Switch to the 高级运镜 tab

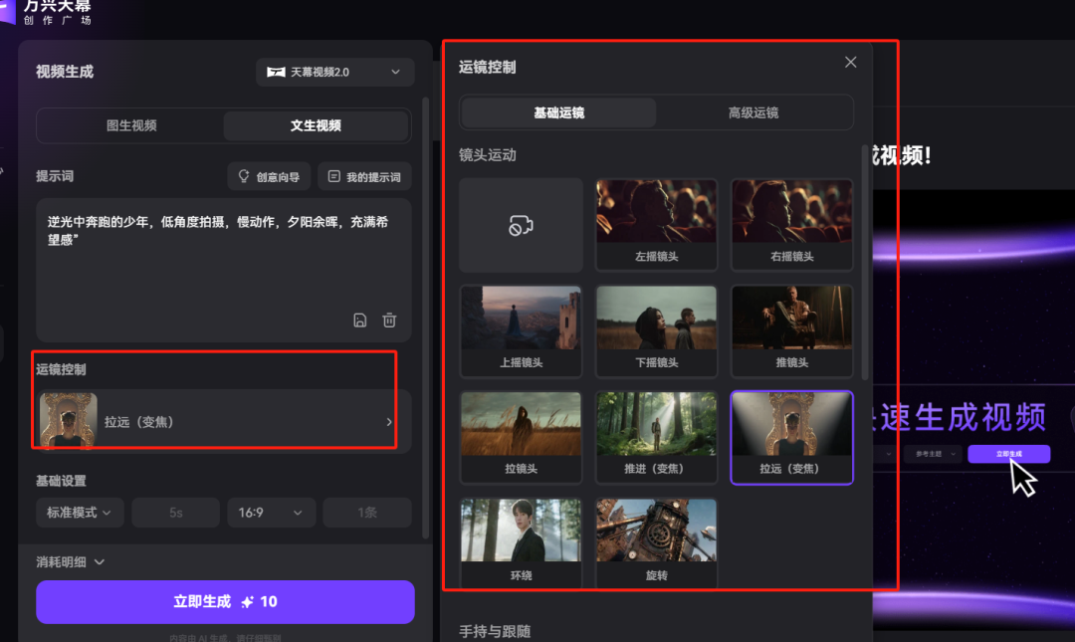752,111
